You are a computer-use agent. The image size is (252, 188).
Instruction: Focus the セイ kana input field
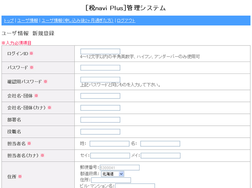tap(110, 156)
